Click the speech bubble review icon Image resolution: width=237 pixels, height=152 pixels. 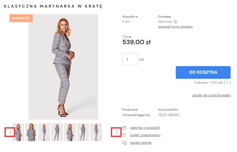124,143
